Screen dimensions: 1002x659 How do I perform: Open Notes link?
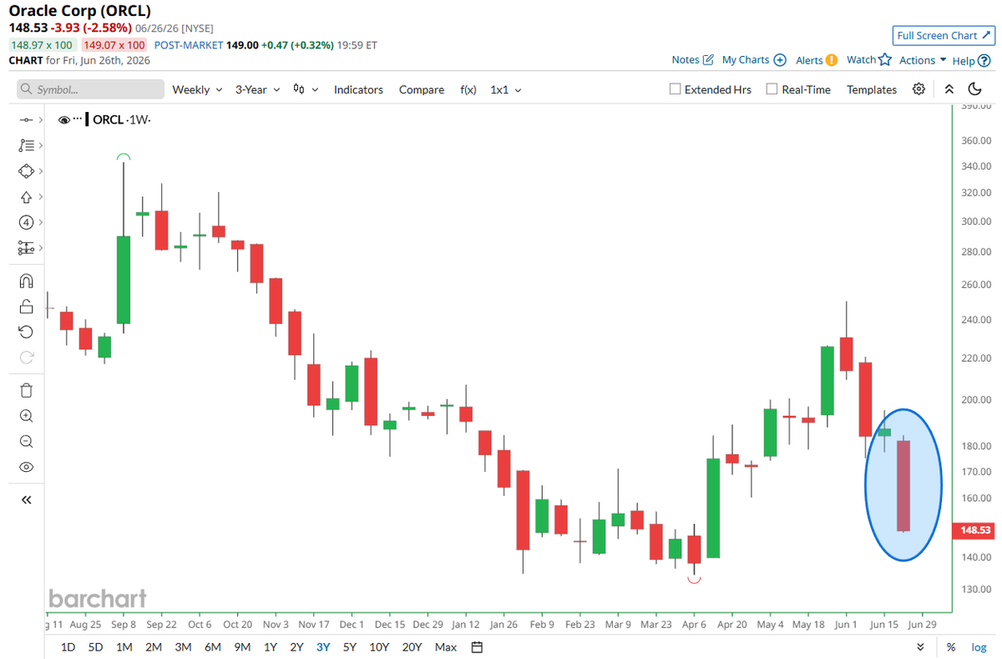[x=693, y=60]
